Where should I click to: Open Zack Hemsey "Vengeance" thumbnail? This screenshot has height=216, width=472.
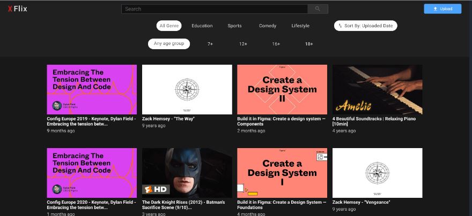377,173
